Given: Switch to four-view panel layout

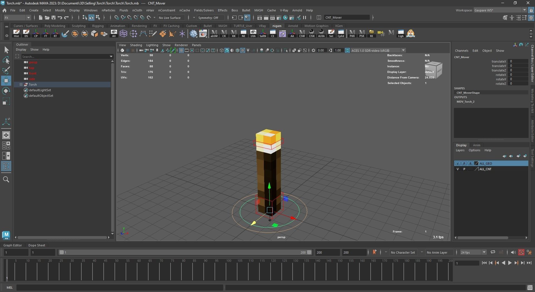Looking at the screenshot, I should (6, 145).
